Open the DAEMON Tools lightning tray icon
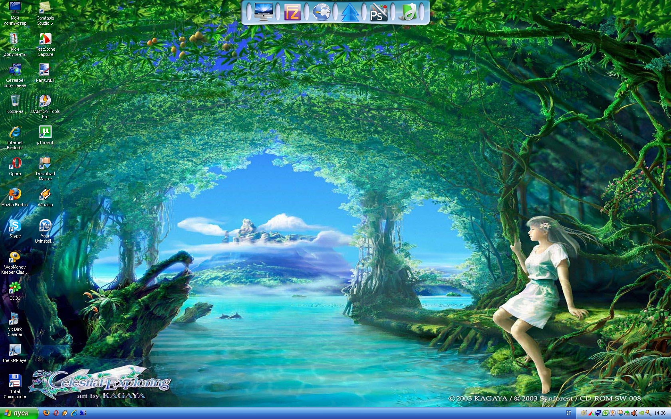This screenshot has width=671, height=419. pos(613,413)
